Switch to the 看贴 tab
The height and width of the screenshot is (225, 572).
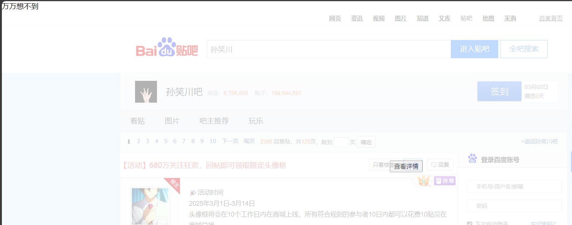tap(138, 121)
